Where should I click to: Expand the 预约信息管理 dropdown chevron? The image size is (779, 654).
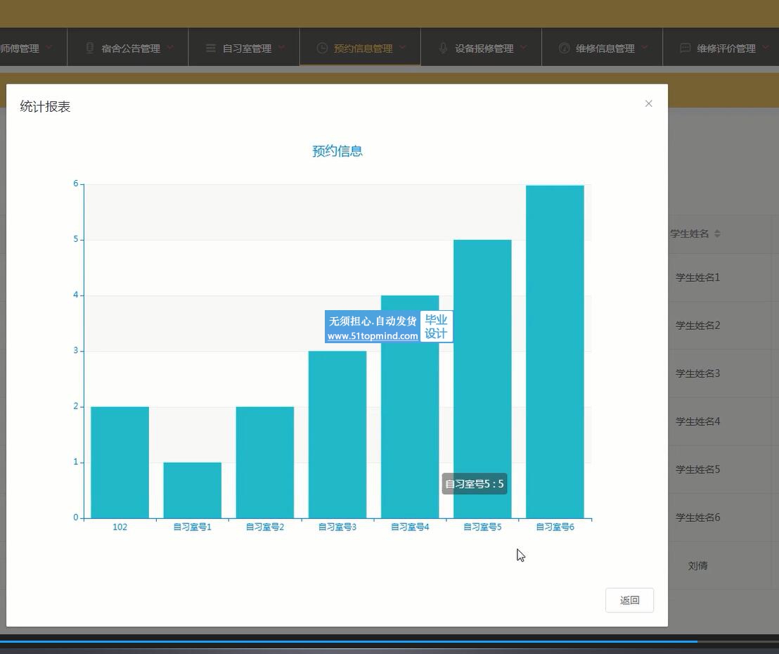pyautogui.click(x=402, y=47)
